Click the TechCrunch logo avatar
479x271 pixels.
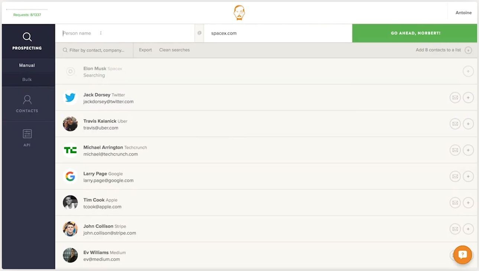[x=70, y=150]
